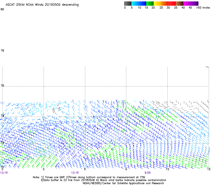
Task: Click the color legend's "35" knots label
Action: (176, 8)
